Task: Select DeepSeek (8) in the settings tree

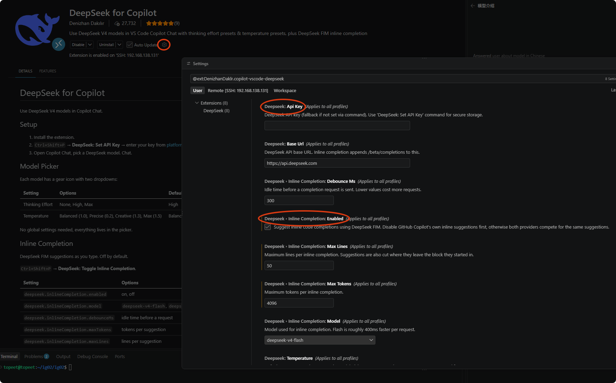Action: coord(216,111)
